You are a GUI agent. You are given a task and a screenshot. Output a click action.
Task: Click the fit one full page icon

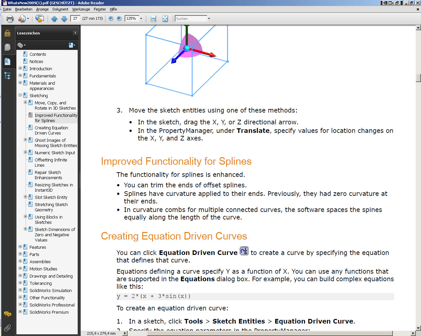click(x=165, y=19)
